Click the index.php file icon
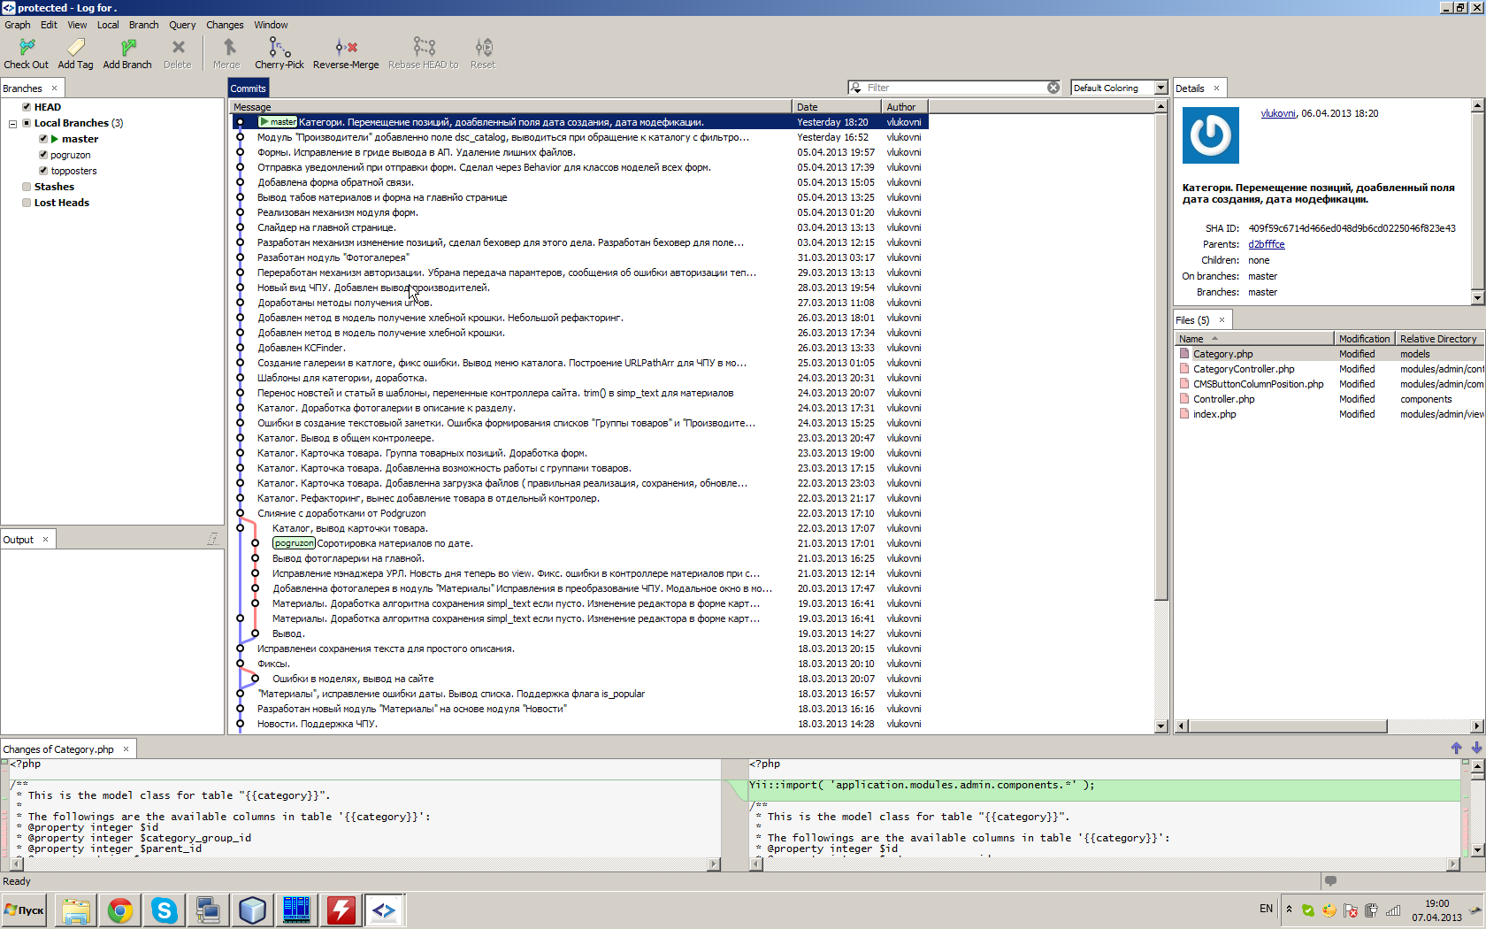Screen dimensions: 1486x929 tap(1184, 414)
